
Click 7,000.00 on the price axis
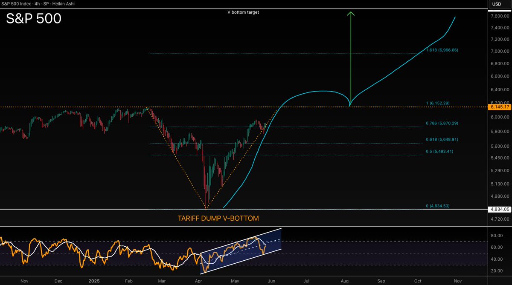point(500,52)
